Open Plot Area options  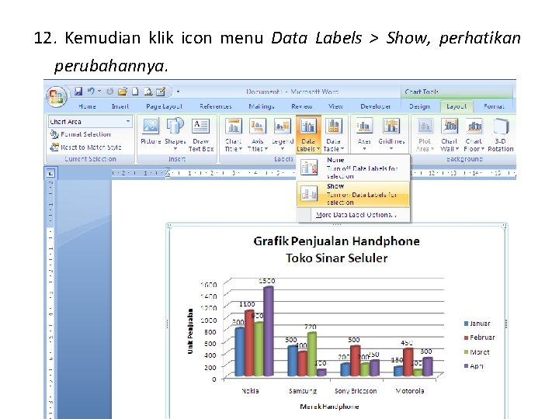pos(425,135)
